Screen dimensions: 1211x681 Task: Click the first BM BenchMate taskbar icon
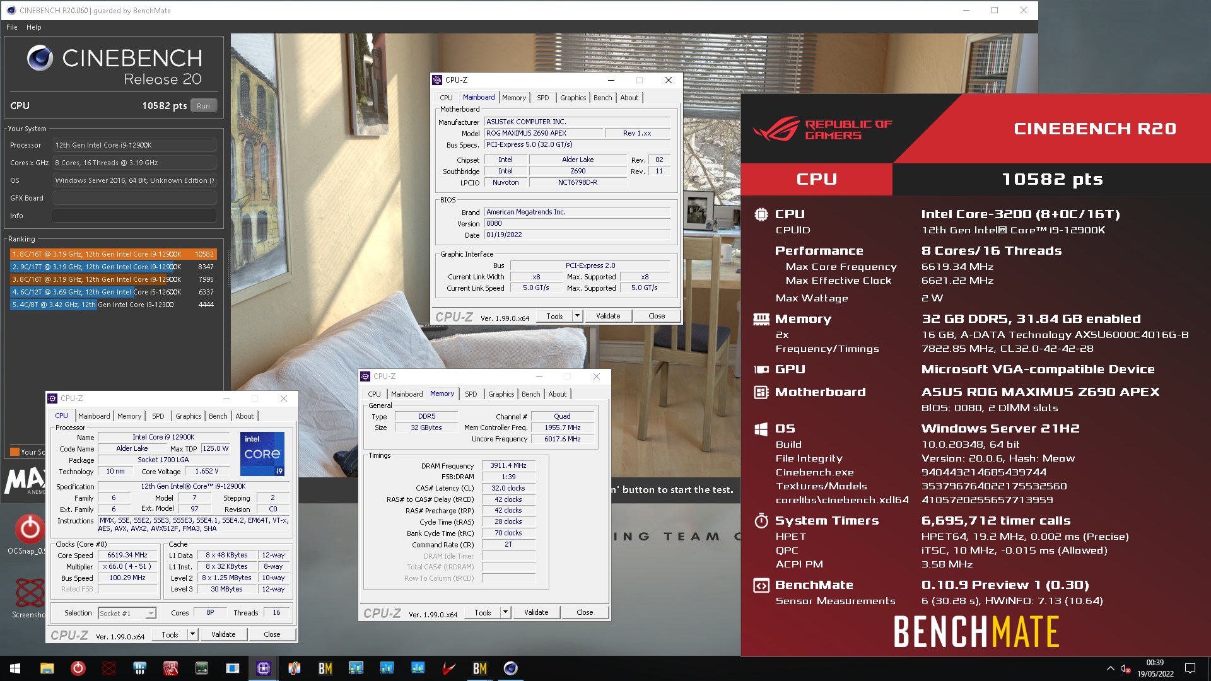[325, 668]
